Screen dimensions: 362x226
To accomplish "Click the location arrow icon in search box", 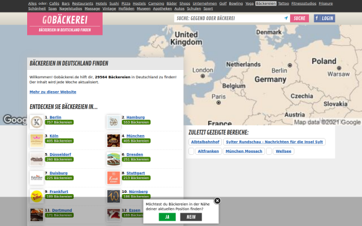I will (x=286, y=18).
